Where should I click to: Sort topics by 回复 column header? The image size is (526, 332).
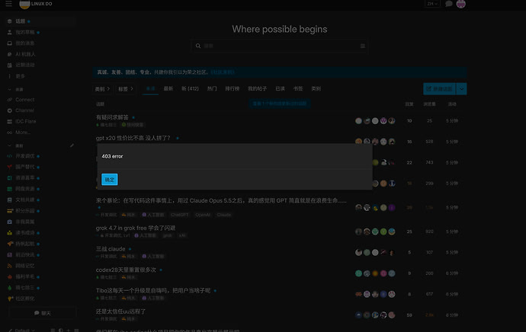pyautogui.click(x=409, y=104)
